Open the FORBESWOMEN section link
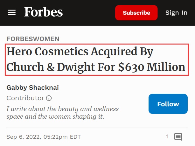 (33, 39)
